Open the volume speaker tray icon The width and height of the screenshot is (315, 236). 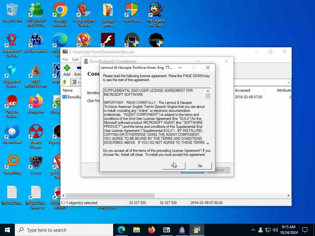[275, 230]
